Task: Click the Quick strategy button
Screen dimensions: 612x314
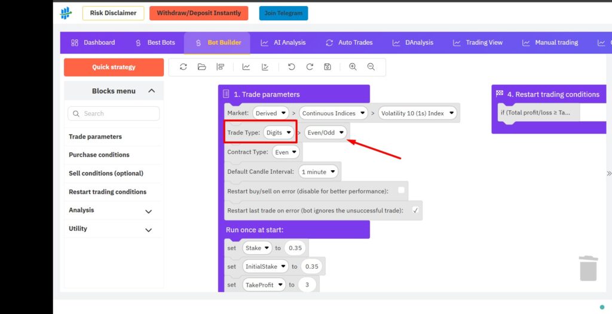Action: (x=114, y=67)
